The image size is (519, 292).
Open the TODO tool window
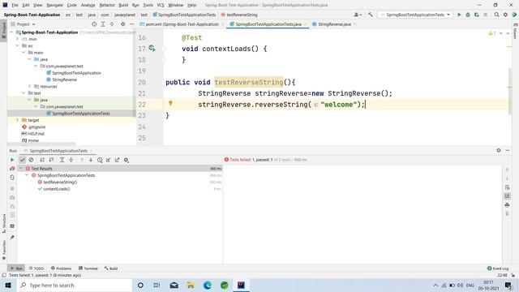[36, 268]
